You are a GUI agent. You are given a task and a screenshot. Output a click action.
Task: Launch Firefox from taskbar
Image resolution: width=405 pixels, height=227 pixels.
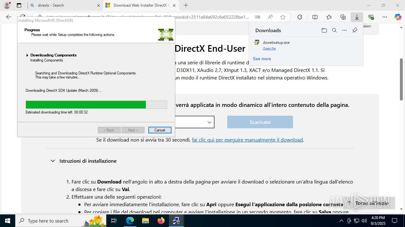click(161, 221)
